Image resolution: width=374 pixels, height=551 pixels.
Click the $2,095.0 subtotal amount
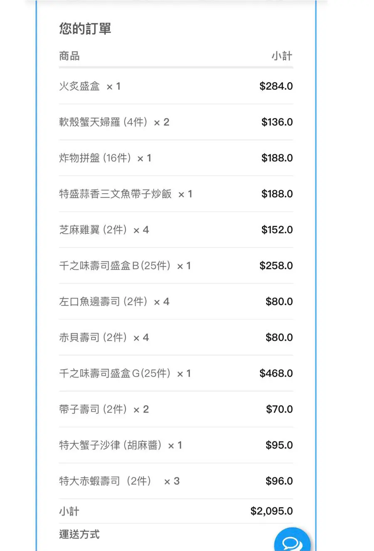(x=271, y=511)
